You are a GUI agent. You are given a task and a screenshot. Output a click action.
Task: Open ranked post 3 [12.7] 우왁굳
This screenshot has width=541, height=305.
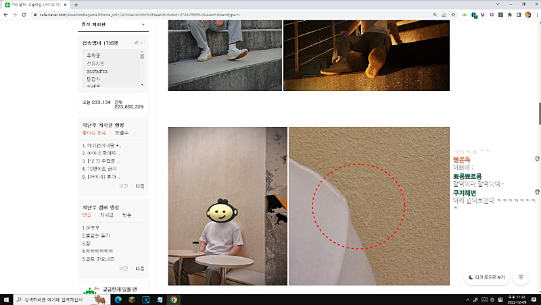(x=101, y=161)
